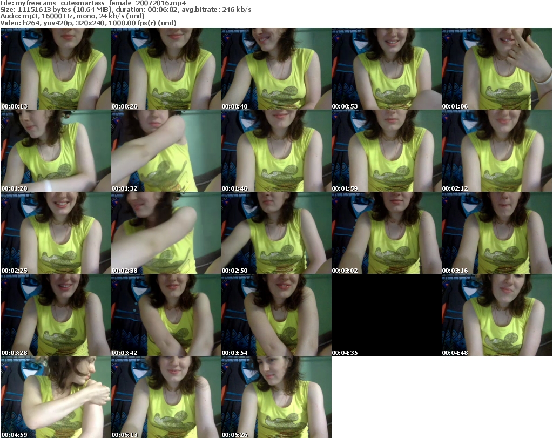Image resolution: width=553 pixels, height=438 pixels.
Task: Select the thumbnail marked 00:01:59
Action: point(387,151)
